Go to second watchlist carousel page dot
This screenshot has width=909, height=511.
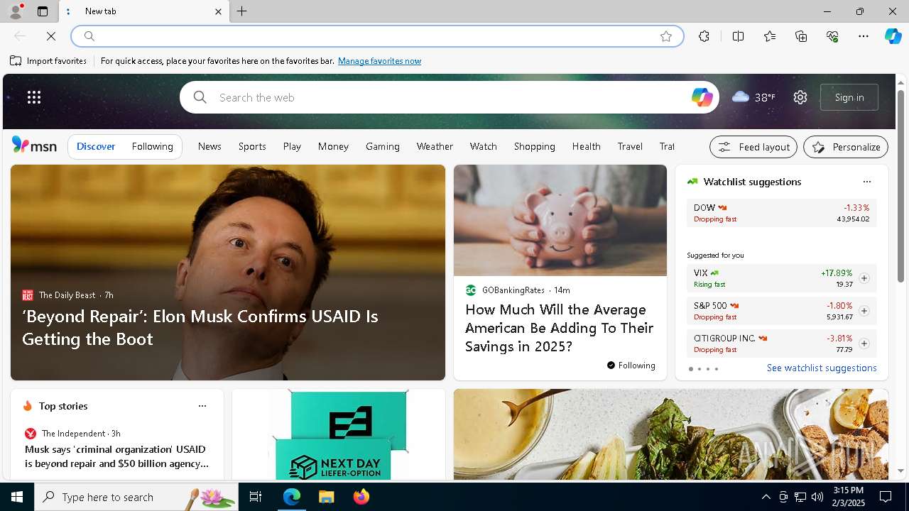pos(699,369)
